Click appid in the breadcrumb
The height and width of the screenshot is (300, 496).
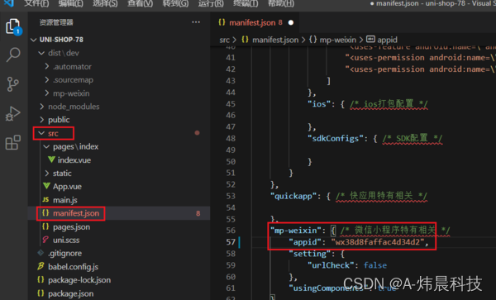[x=387, y=40]
